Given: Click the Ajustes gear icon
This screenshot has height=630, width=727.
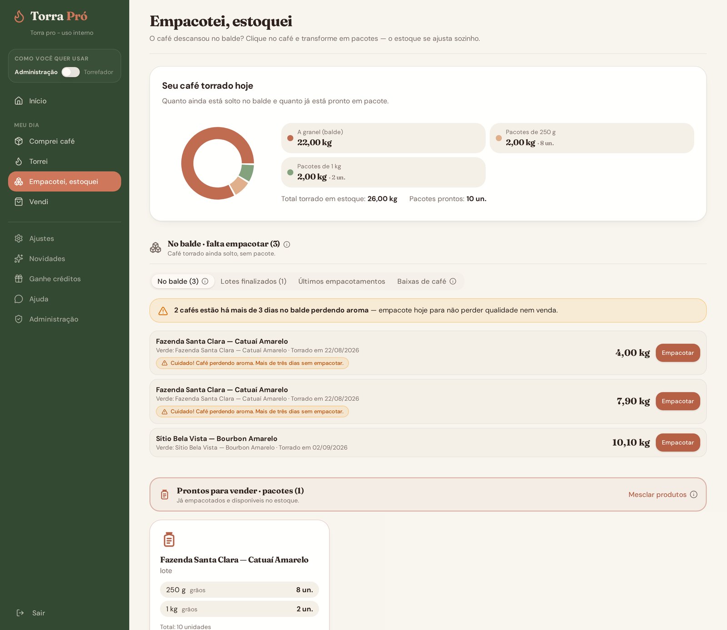Looking at the screenshot, I should [x=19, y=238].
